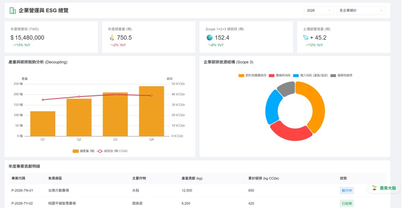The image size is (402, 208).
Task: Click the seedling icon on 農業大腦 button
Action: coord(375,188)
